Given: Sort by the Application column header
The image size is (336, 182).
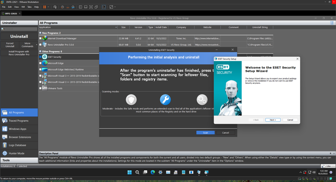Looking at the screenshot, I should [78, 27].
